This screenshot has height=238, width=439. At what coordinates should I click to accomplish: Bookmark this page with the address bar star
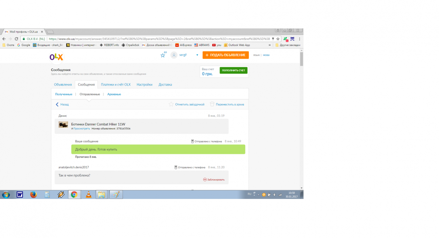pos(278,39)
